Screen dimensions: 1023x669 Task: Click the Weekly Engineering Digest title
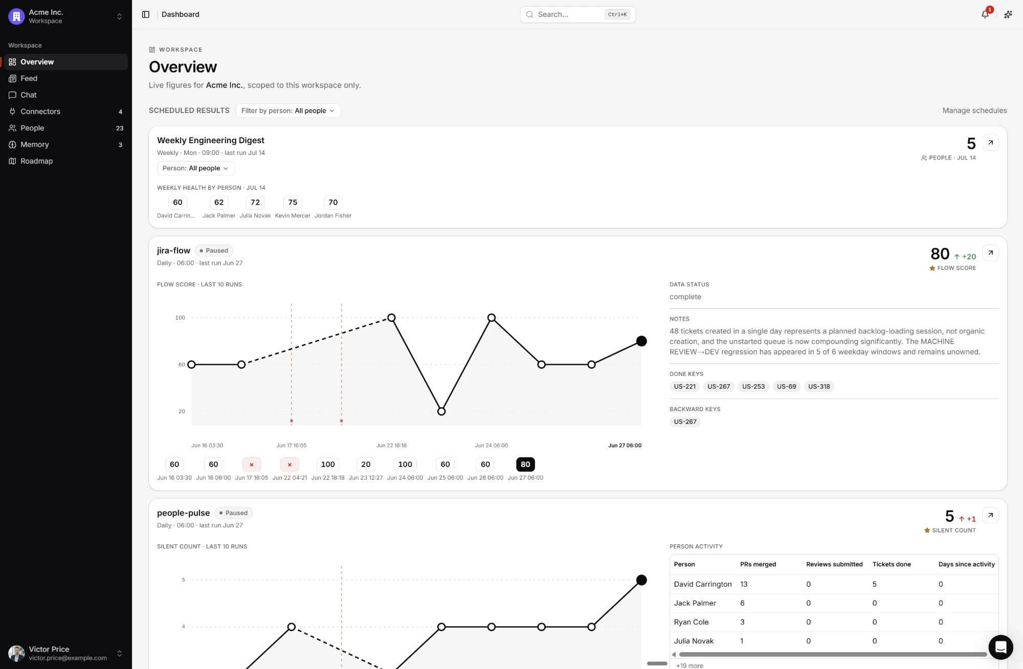211,140
